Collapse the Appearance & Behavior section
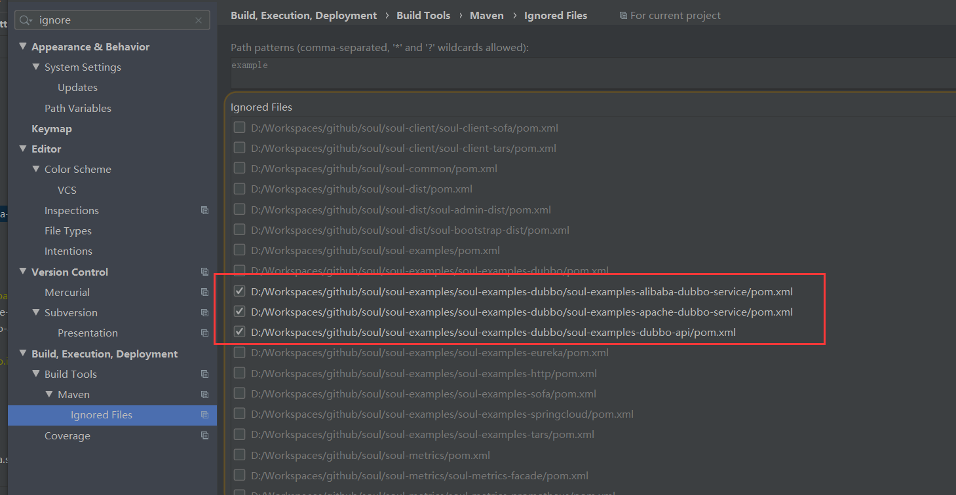Image resolution: width=956 pixels, height=495 pixels. 24,46
